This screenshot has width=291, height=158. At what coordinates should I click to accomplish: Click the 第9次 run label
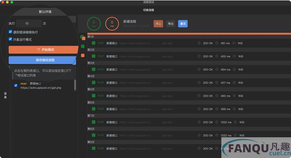tap(91, 142)
